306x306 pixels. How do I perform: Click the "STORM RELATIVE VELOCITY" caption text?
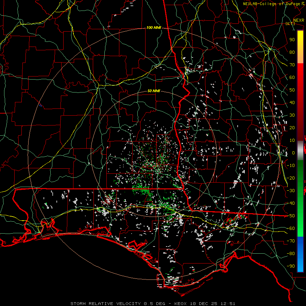pyautogui.click(x=105, y=304)
